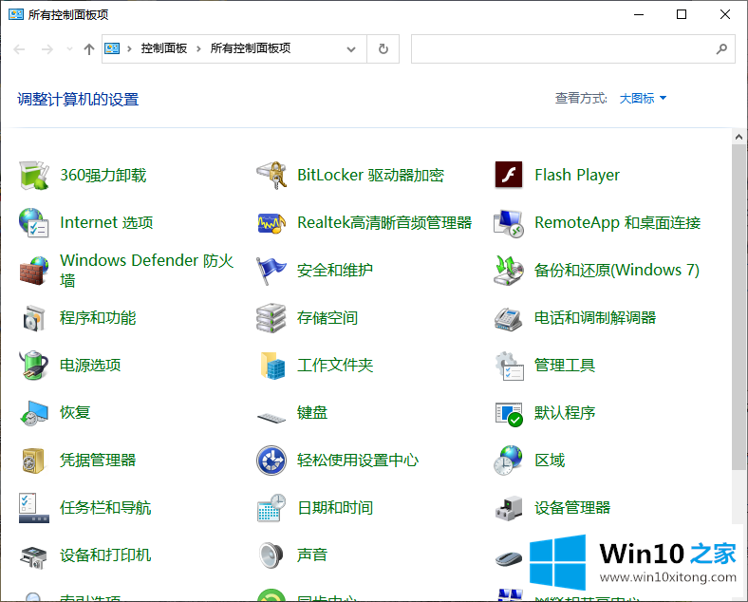Screen dimensions: 748x602
Task: Click the 设备管理器 icon
Action: point(509,509)
